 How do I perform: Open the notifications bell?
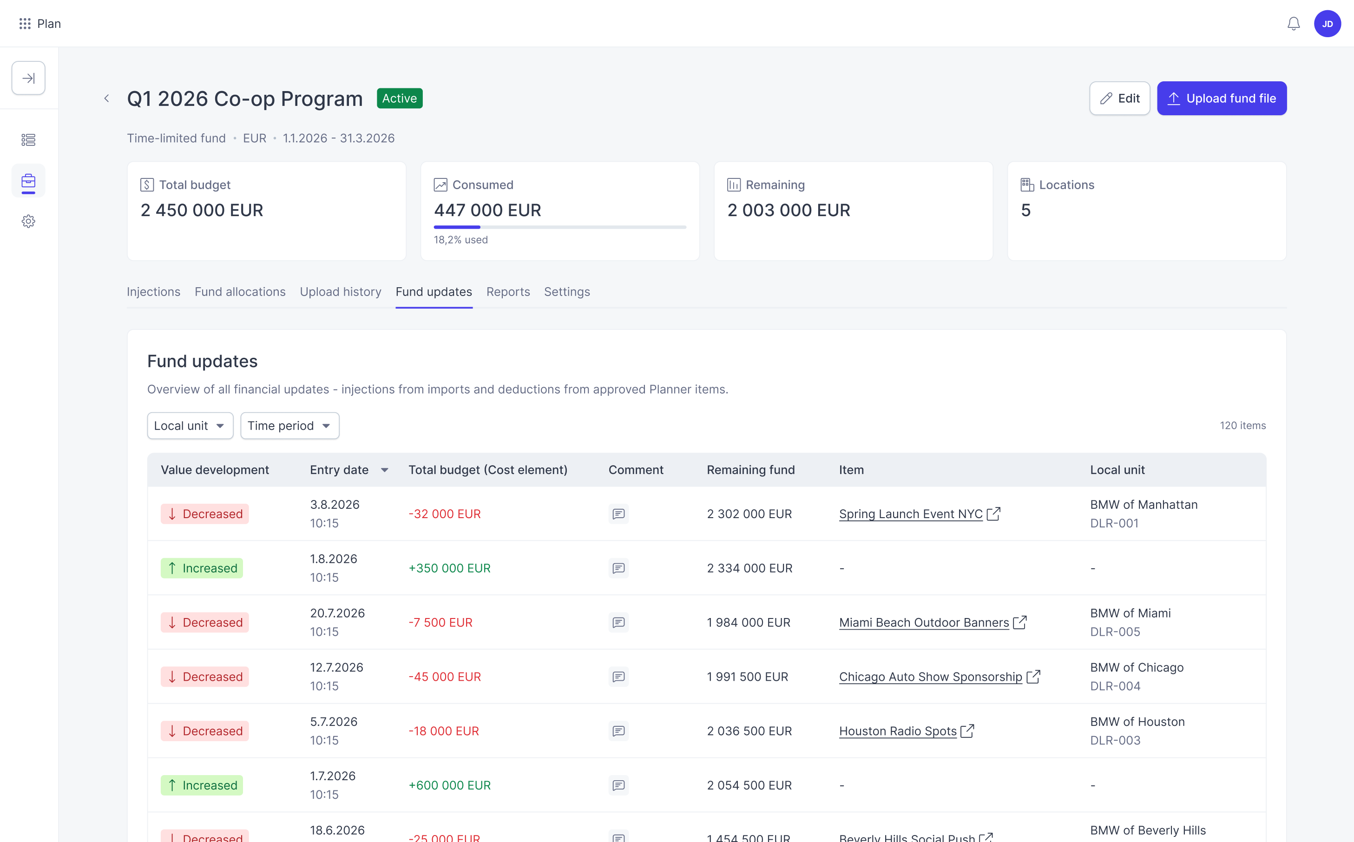pyautogui.click(x=1293, y=23)
